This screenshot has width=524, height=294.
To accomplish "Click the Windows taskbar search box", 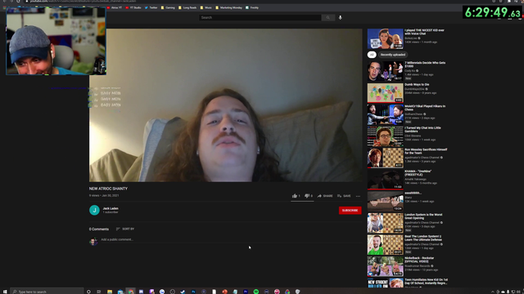I will tap(47, 292).
